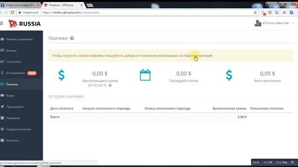Open the hamburger sidebar menu
Viewport: 298px width, 167px height.
click(x=1, y=24)
